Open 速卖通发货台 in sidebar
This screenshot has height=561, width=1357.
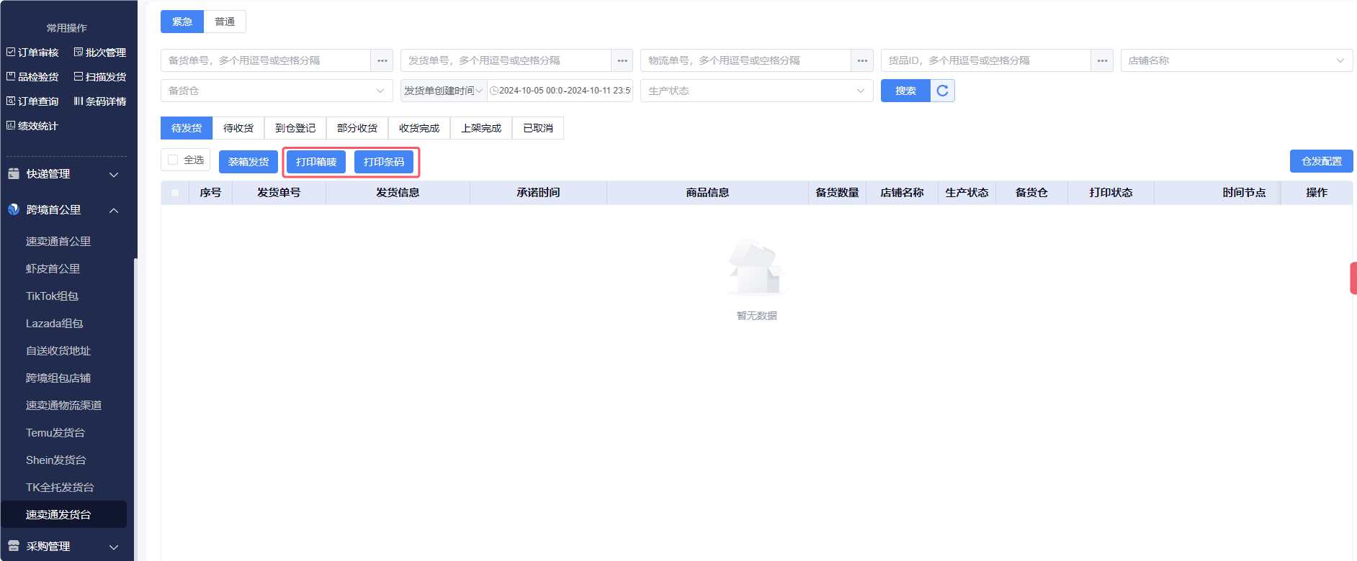[x=63, y=515]
